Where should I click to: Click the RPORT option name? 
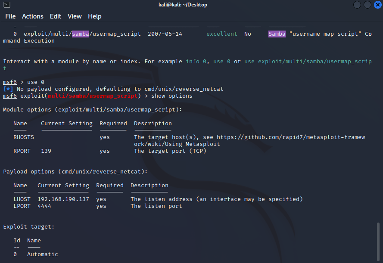(x=22, y=151)
